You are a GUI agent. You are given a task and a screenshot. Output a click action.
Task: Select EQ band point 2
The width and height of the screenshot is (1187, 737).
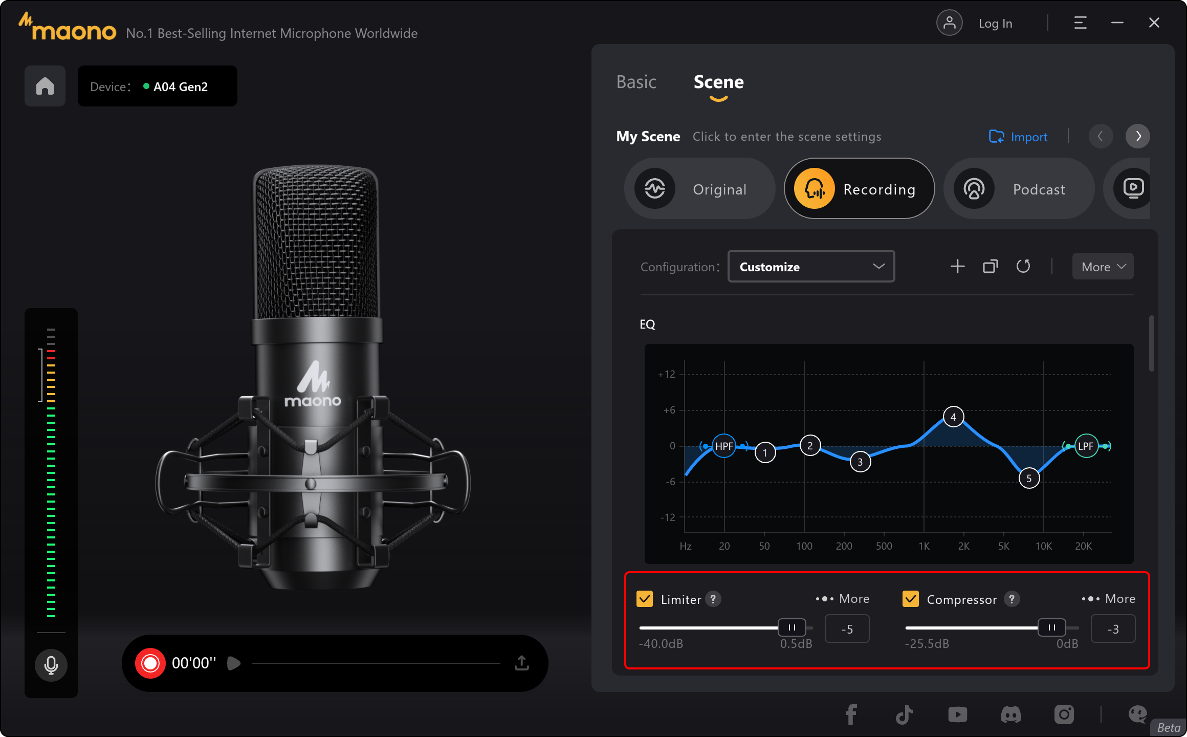tap(810, 446)
